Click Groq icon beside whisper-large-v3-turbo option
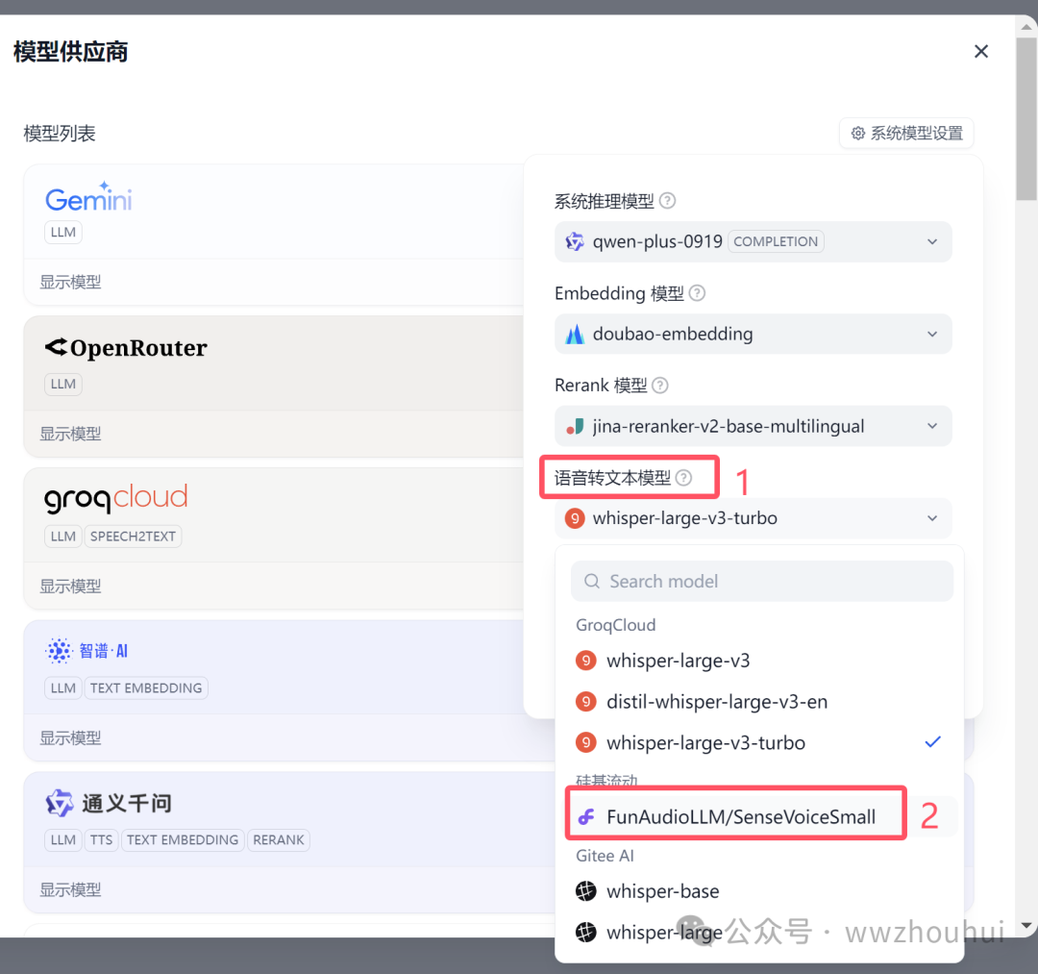 [x=586, y=743]
